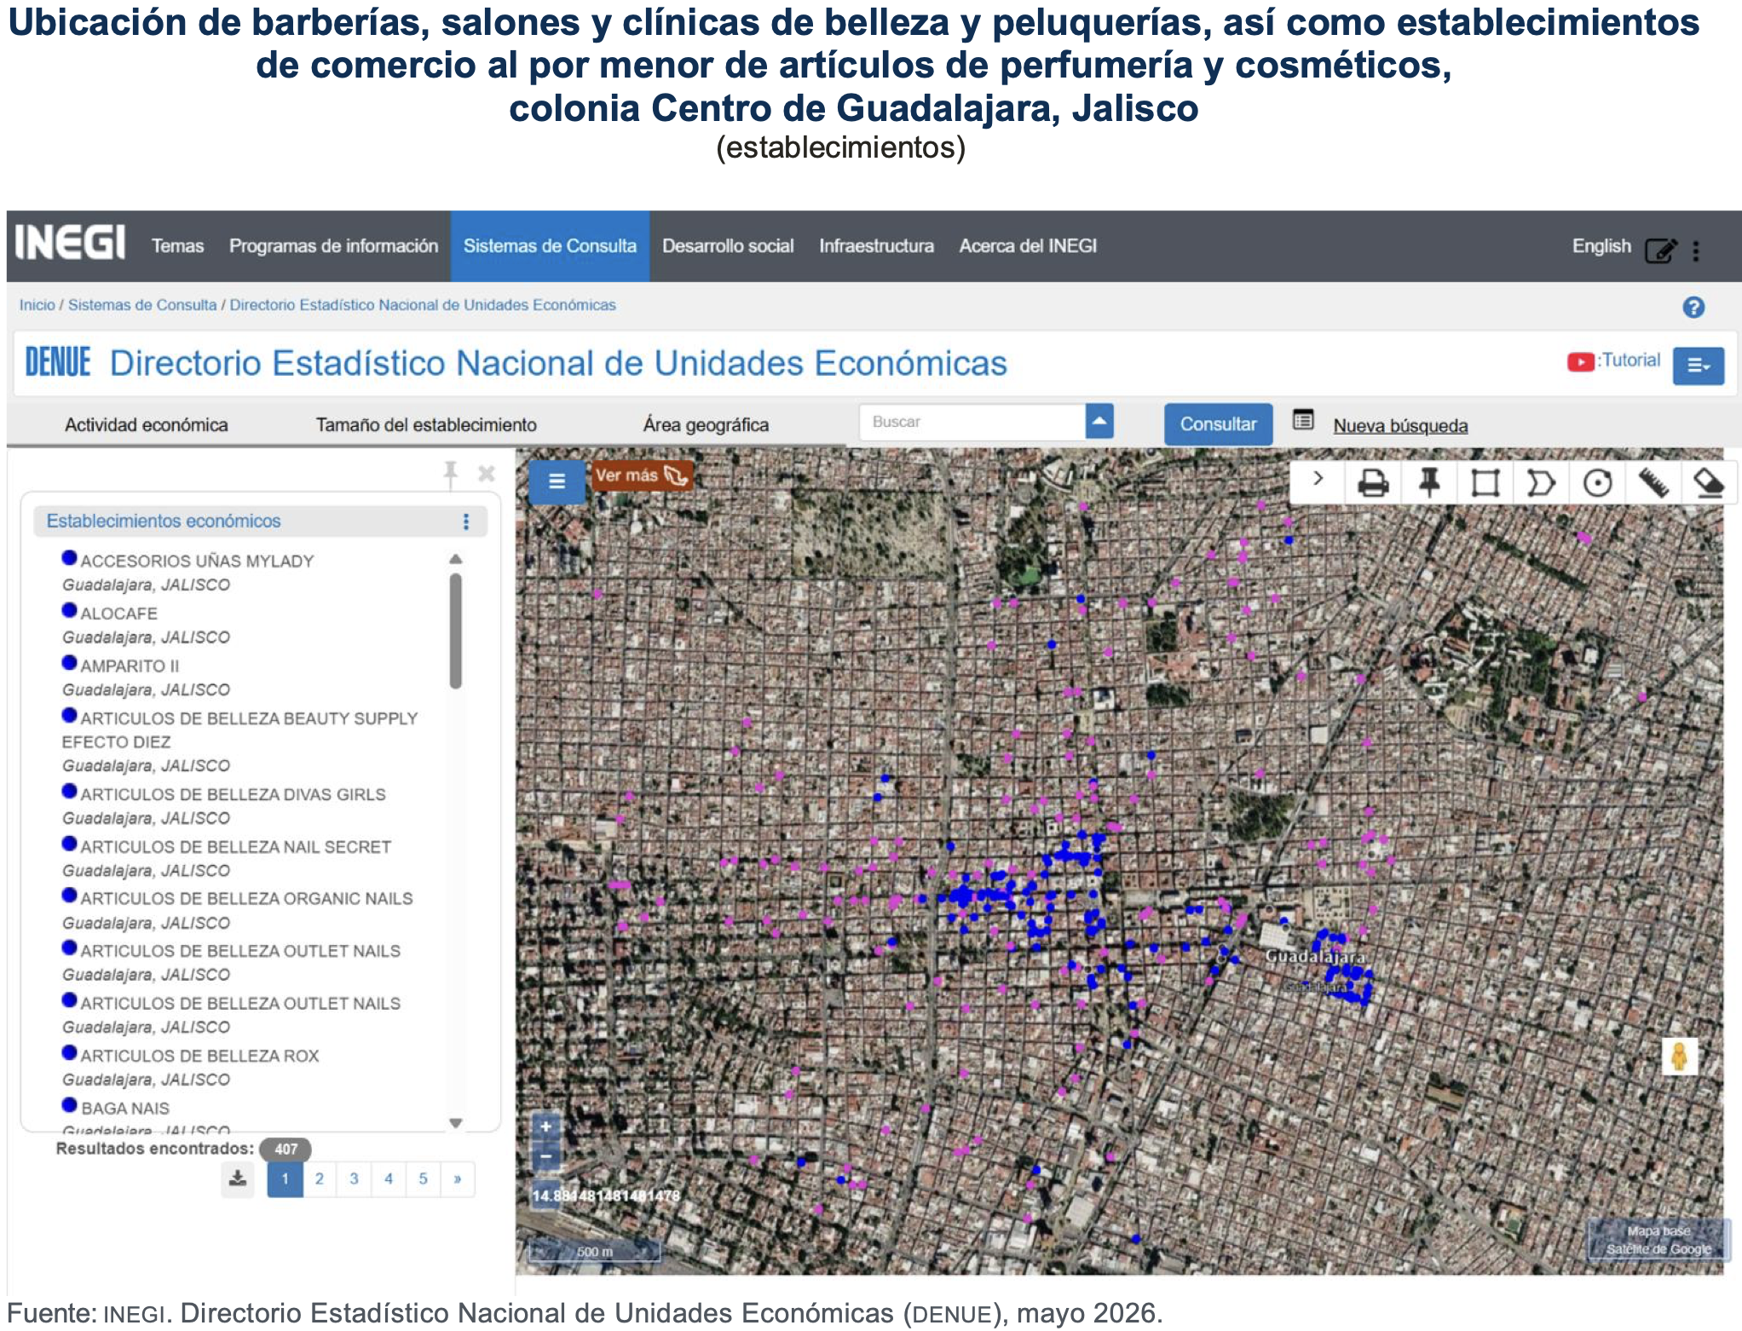Open the blue DENUE menu button

1698,366
